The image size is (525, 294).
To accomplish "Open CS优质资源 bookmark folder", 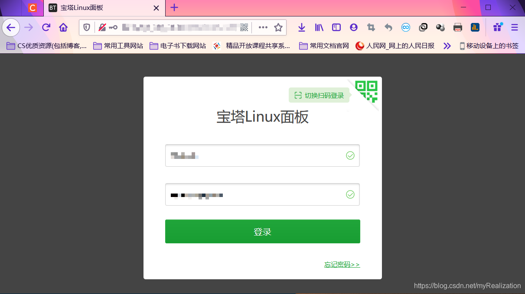I will [46, 45].
